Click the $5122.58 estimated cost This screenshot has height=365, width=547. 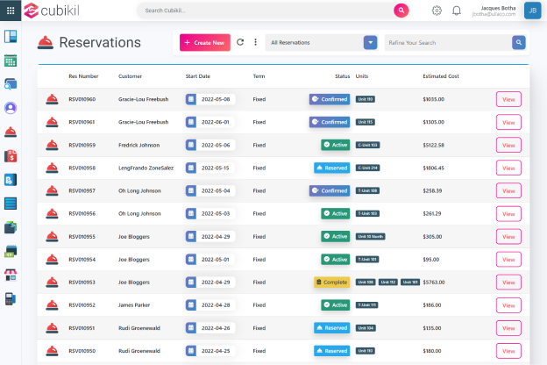click(434, 145)
